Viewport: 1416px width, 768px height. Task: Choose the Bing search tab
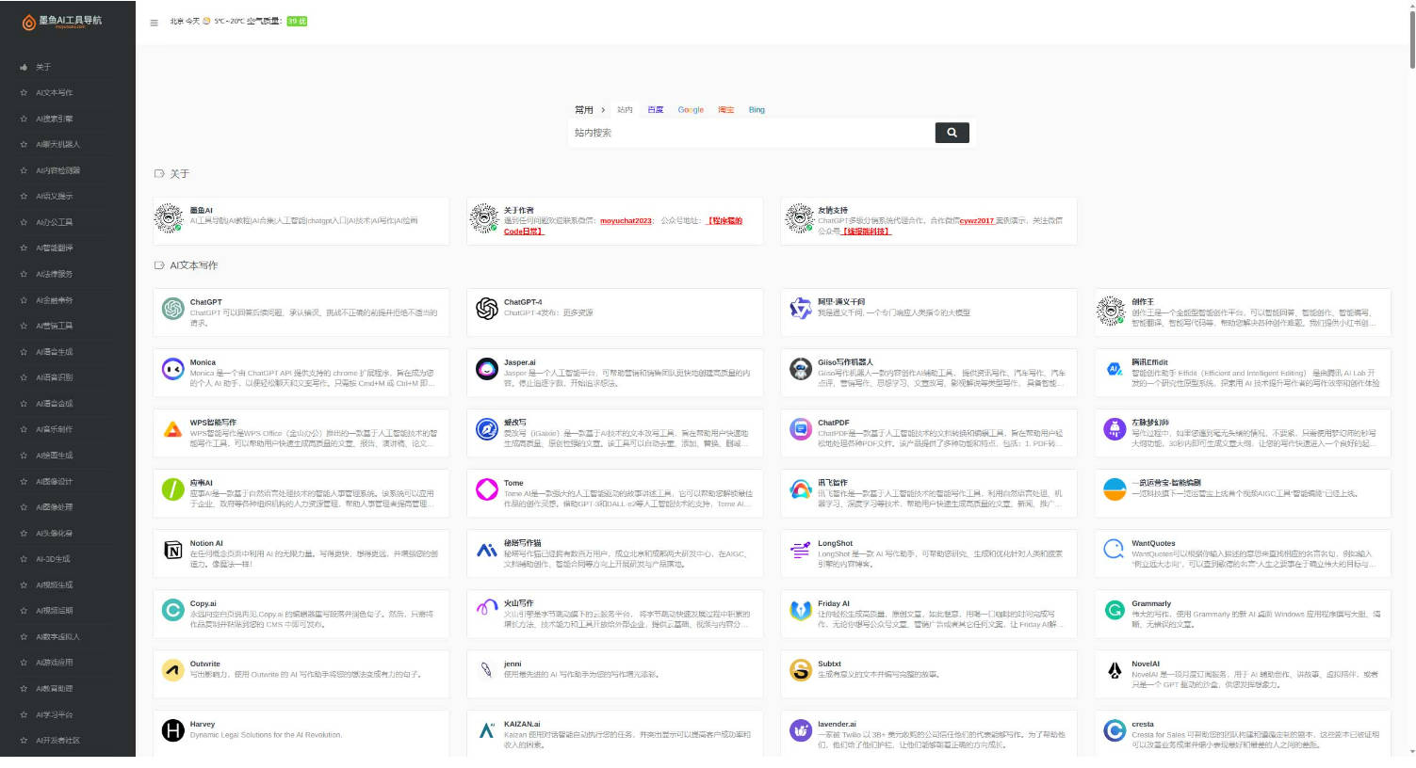pyautogui.click(x=757, y=110)
